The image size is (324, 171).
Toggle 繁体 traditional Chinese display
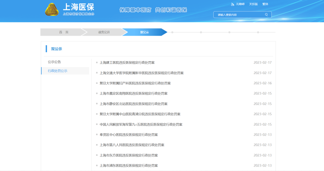(265, 4)
